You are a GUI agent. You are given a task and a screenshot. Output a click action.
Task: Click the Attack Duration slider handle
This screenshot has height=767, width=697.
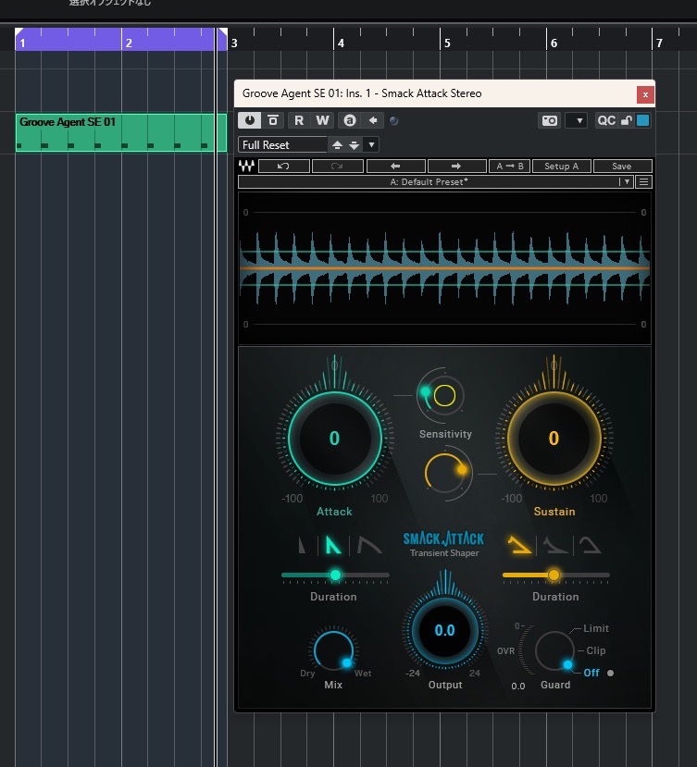[335, 575]
